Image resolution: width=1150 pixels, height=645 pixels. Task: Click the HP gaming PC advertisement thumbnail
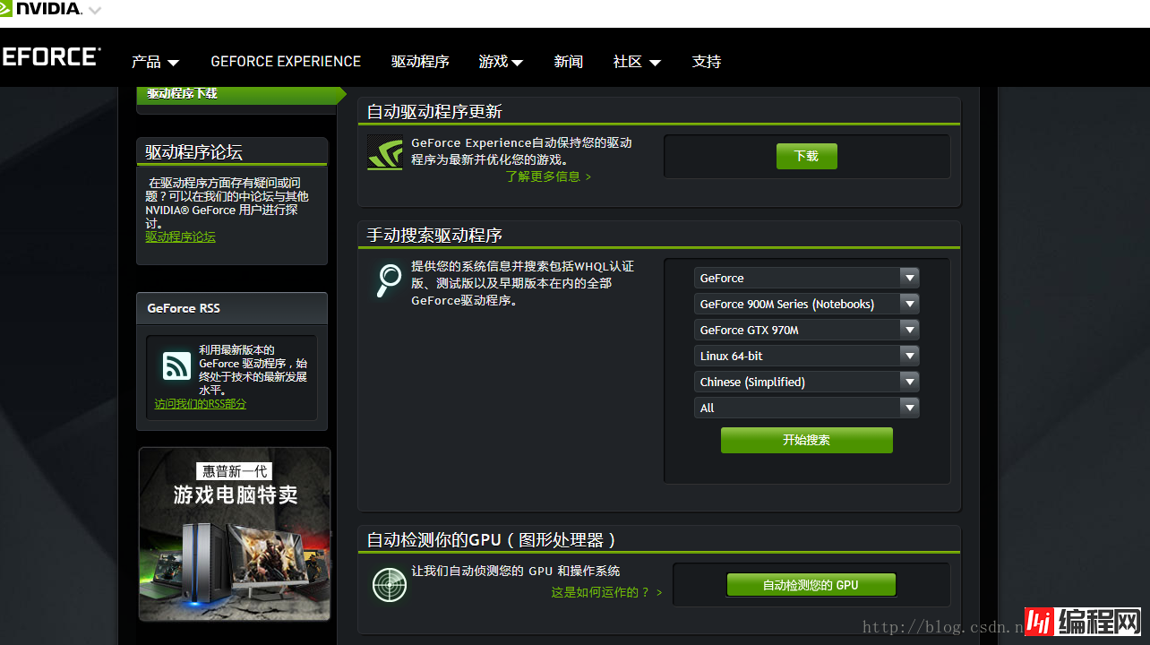[x=234, y=533]
